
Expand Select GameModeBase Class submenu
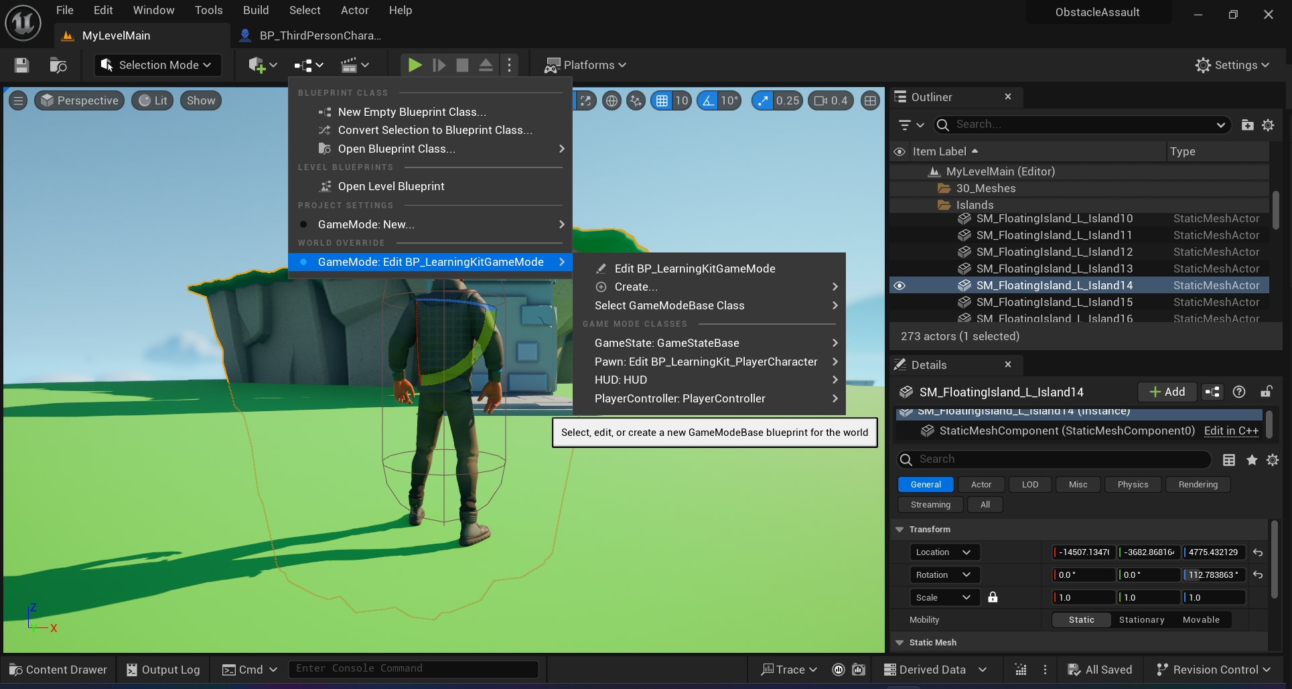tap(709, 305)
